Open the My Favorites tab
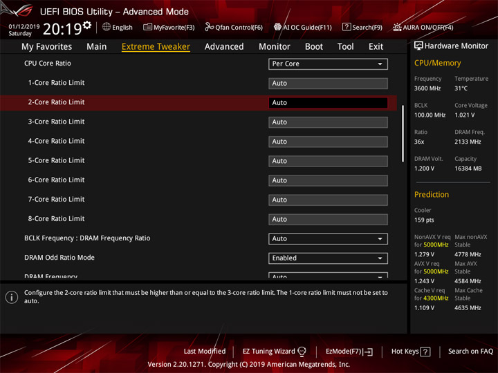Screen dimensions: 498x373 coord(47,47)
